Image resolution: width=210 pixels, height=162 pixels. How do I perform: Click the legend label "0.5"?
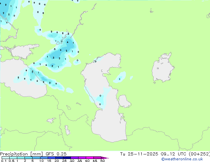[12, 161]
